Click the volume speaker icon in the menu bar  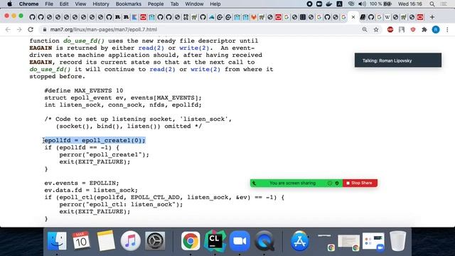point(362,4)
